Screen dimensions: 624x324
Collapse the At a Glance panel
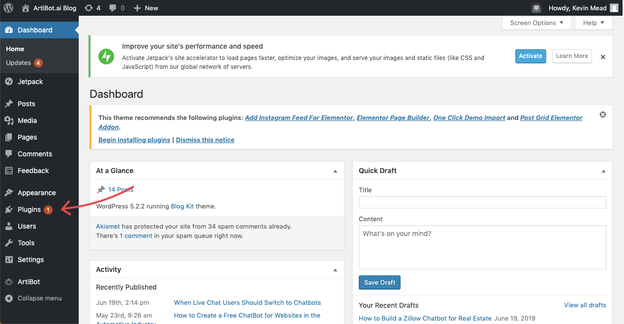pyautogui.click(x=336, y=171)
